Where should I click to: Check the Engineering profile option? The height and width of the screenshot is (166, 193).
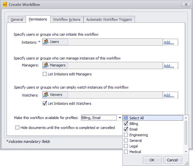[x=126, y=135]
